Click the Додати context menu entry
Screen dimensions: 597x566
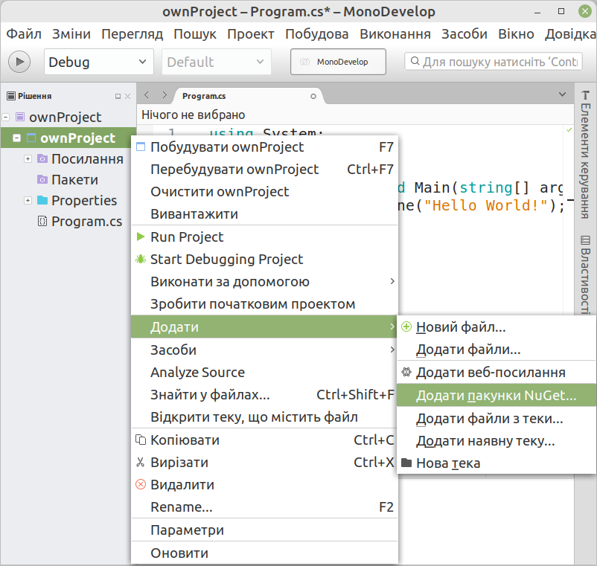click(264, 327)
